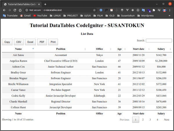The height and width of the screenshot is (131, 174).
Task: Expand the Wordpress bookmark folder
Action: (146, 16)
